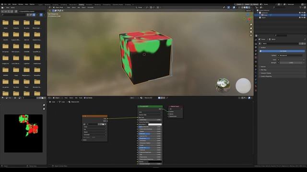Hide Cube with its eye icon
Image resolution: width=307 pixels, height=172 pixels.
point(302,15)
